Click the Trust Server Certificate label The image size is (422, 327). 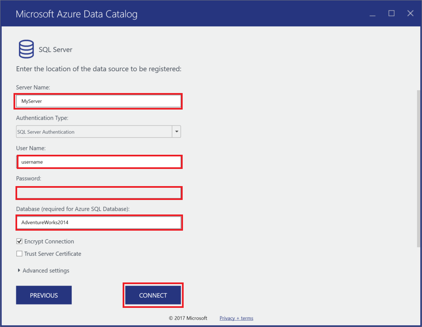pyautogui.click(x=52, y=253)
